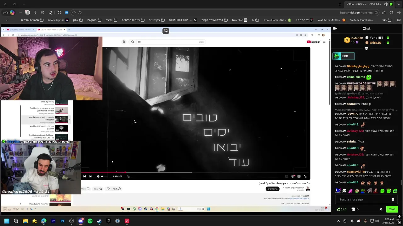403x226 pixels.
Task: Open the browser three-dots menu
Action: coord(20,13)
